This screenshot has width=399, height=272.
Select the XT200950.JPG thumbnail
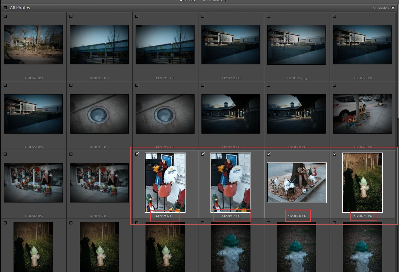[99, 45]
